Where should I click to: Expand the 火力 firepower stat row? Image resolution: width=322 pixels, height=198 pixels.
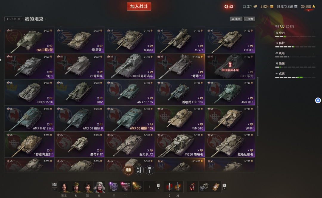295,34
